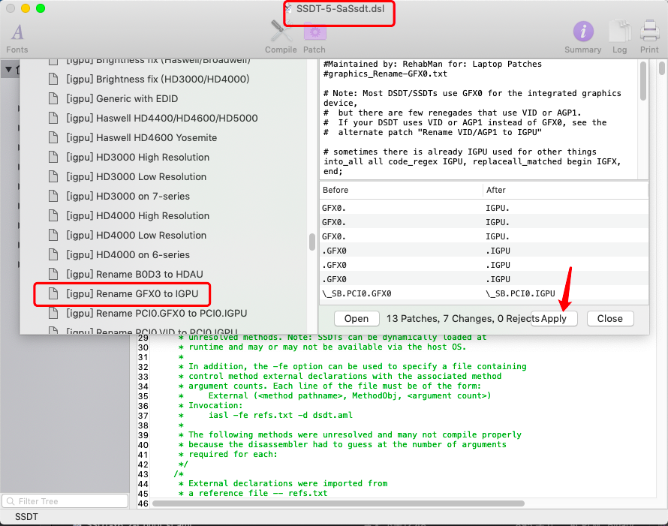Click the SSDT-5-SaSsdt.dsl window title

(x=341, y=8)
